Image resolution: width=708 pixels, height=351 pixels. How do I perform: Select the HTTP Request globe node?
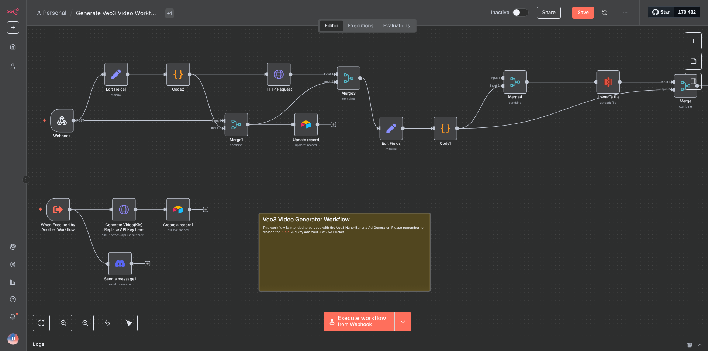click(279, 74)
